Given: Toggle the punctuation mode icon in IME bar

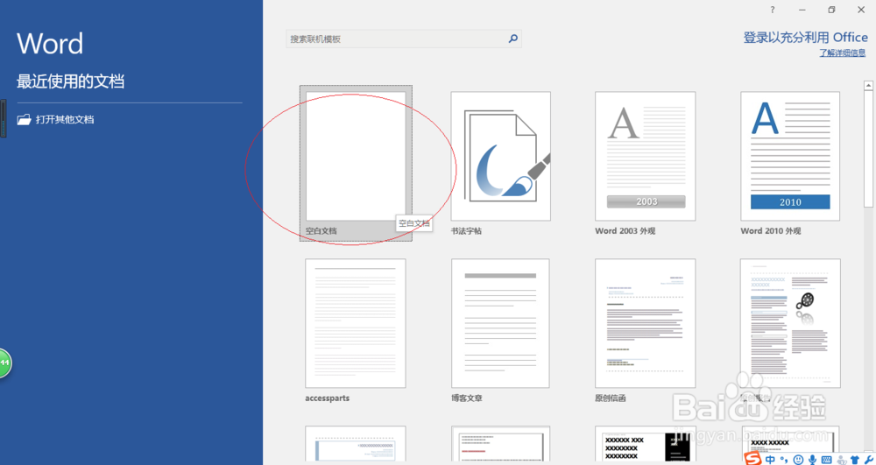Looking at the screenshot, I should pyautogui.click(x=784, y=460).
